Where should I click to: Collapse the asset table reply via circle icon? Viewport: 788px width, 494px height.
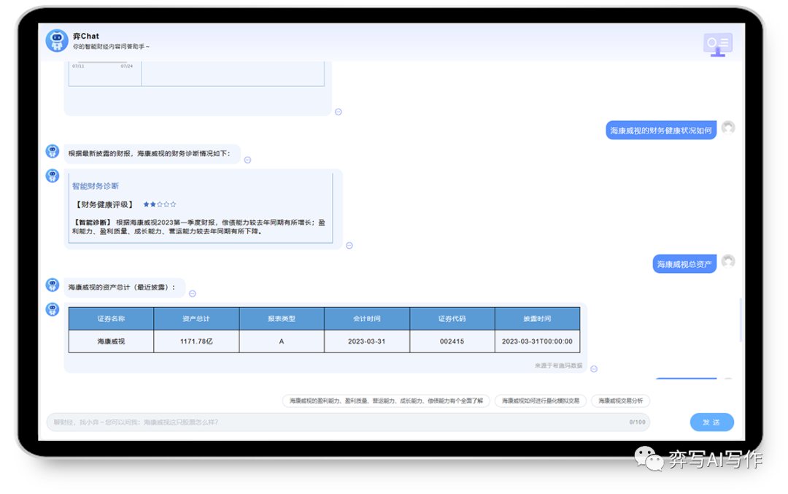(593, 369)
